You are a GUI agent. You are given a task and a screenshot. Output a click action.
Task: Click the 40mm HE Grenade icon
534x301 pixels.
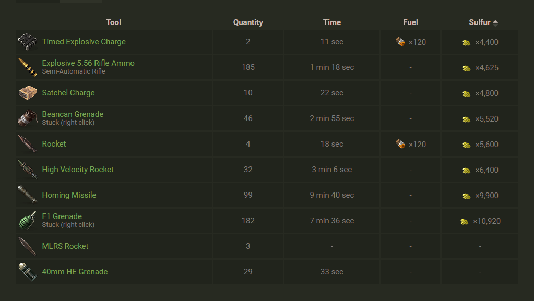tap(27, 272)
